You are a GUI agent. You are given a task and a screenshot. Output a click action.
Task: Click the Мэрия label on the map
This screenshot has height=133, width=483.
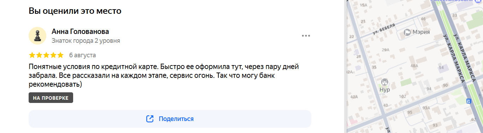coord(422,32)
